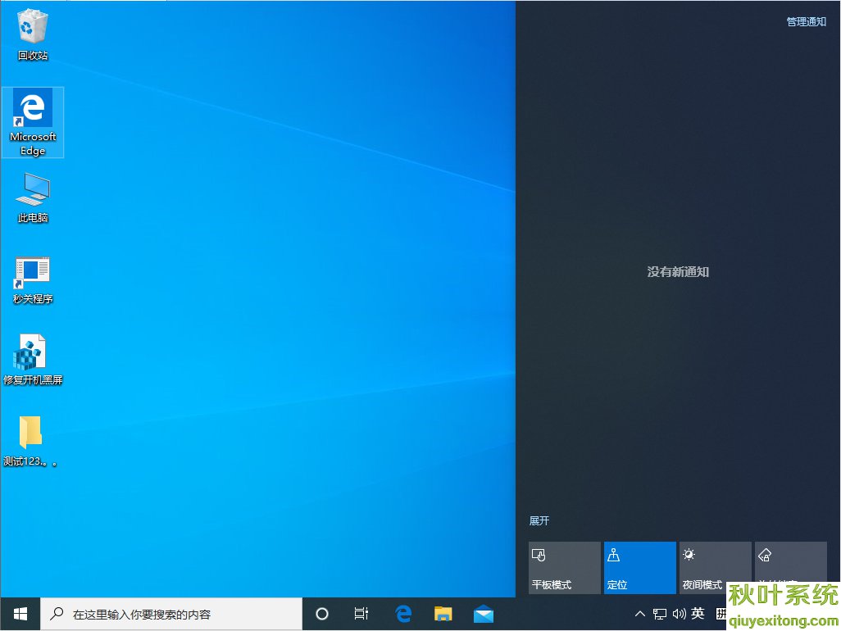The height and width of the screenshot is (631, 841).
Task: Select the 秒关程序 shortcut icon
Action: tap(33, 279)
